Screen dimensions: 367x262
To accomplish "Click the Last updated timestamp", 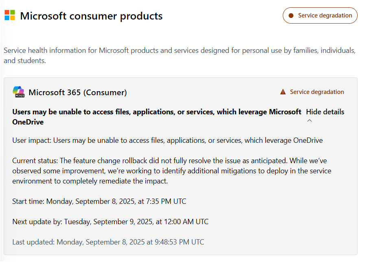I will point(108,242).
